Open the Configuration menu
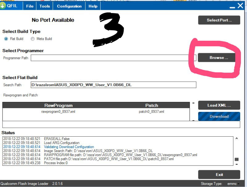This screenshot has height=187, width=247. 69,6
